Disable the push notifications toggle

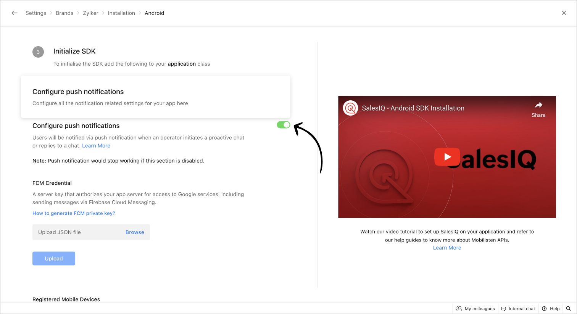point(284,125)
